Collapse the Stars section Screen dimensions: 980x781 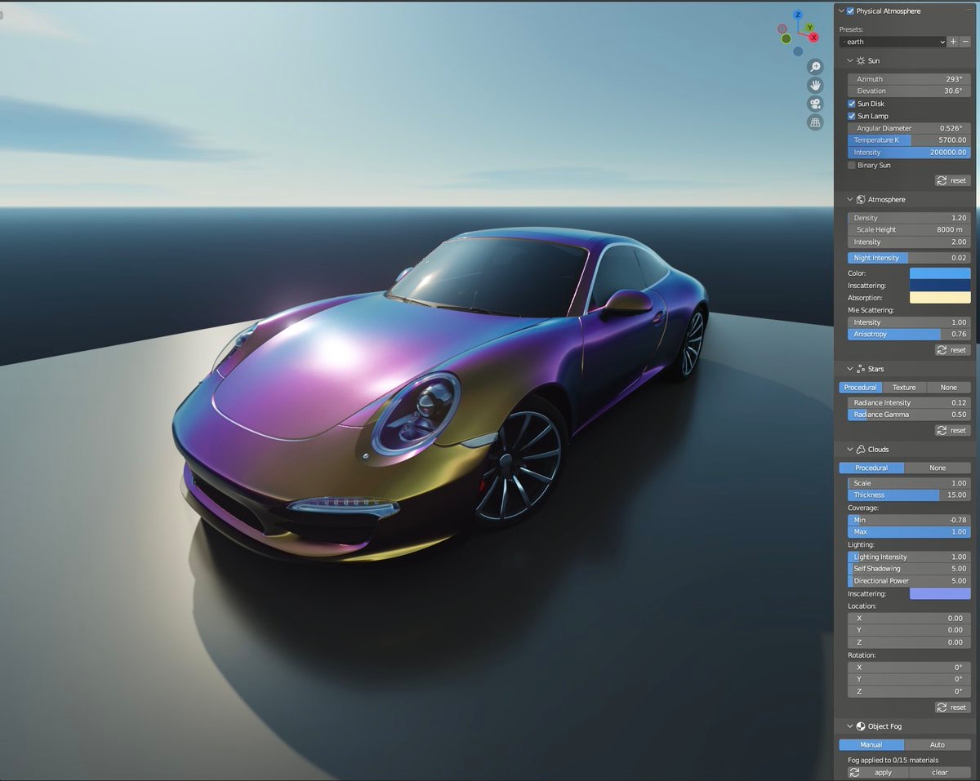(x=850, y=369)
